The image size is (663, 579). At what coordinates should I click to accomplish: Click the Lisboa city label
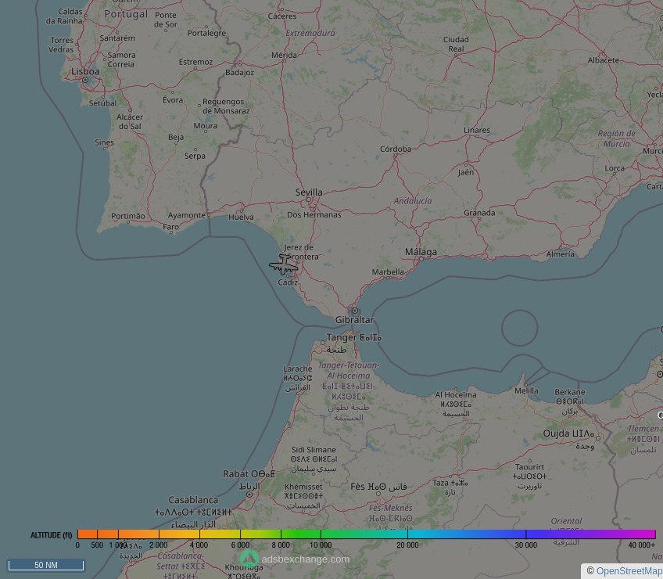click(x=85, y=71)
